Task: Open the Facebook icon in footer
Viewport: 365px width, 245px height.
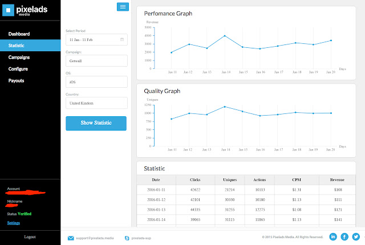Action: coord(344,236)
